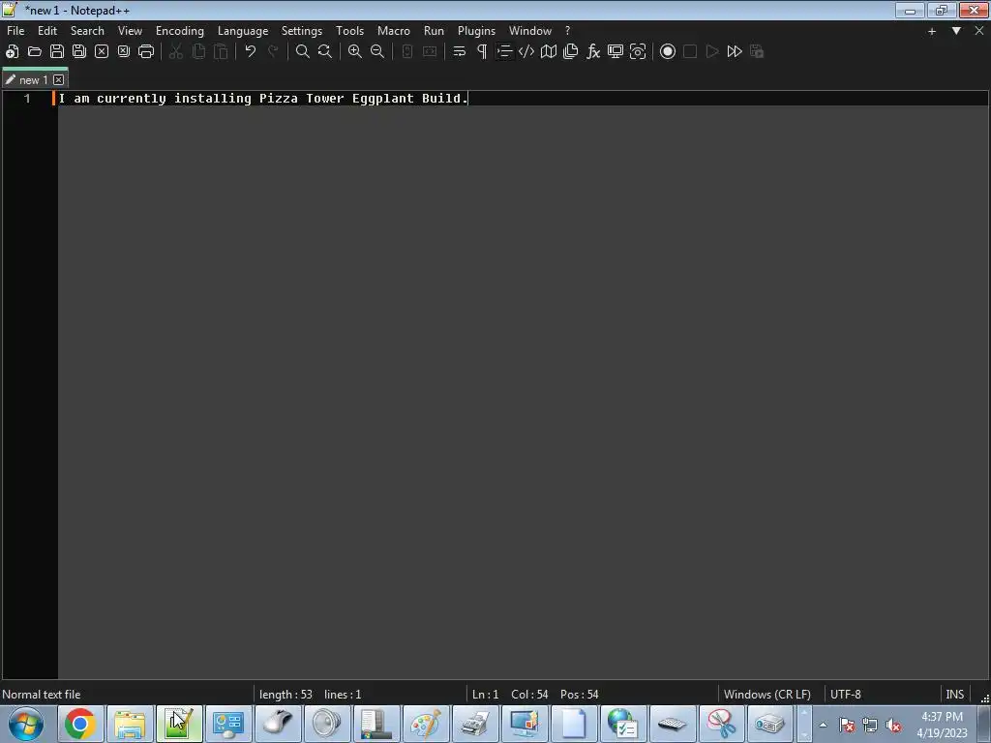Viewport: 991px width, 743px height.
Task: Toggle the monitoring eye icon
Action: click(638, 52)
